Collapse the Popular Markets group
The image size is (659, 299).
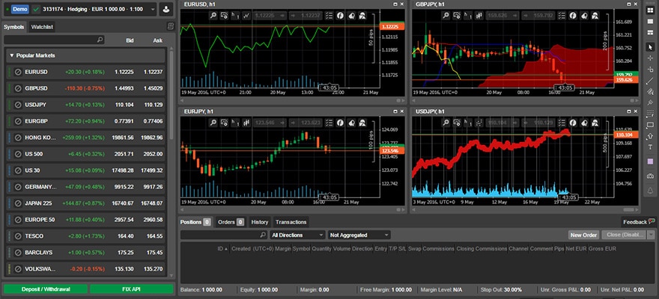coord(12,55)
